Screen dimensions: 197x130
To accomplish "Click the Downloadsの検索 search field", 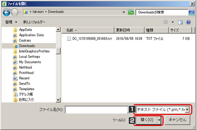I will [x=162, y=12].
